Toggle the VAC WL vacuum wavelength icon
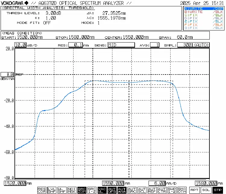 [x=102, y=190]
